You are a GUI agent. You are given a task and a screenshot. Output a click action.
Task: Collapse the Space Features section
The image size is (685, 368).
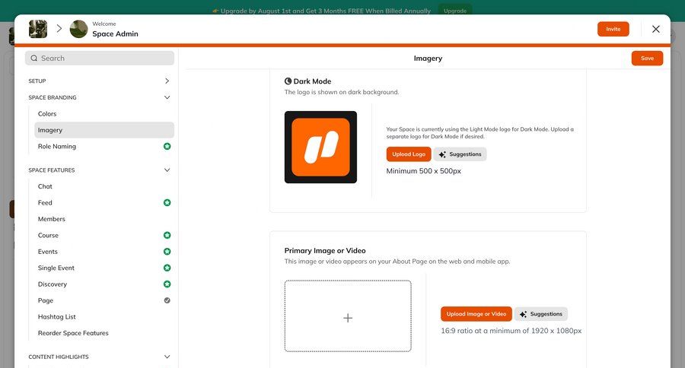click(x=167, y=170)
